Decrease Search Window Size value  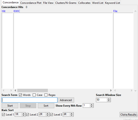pyautogui.click(x=109, y=101)
